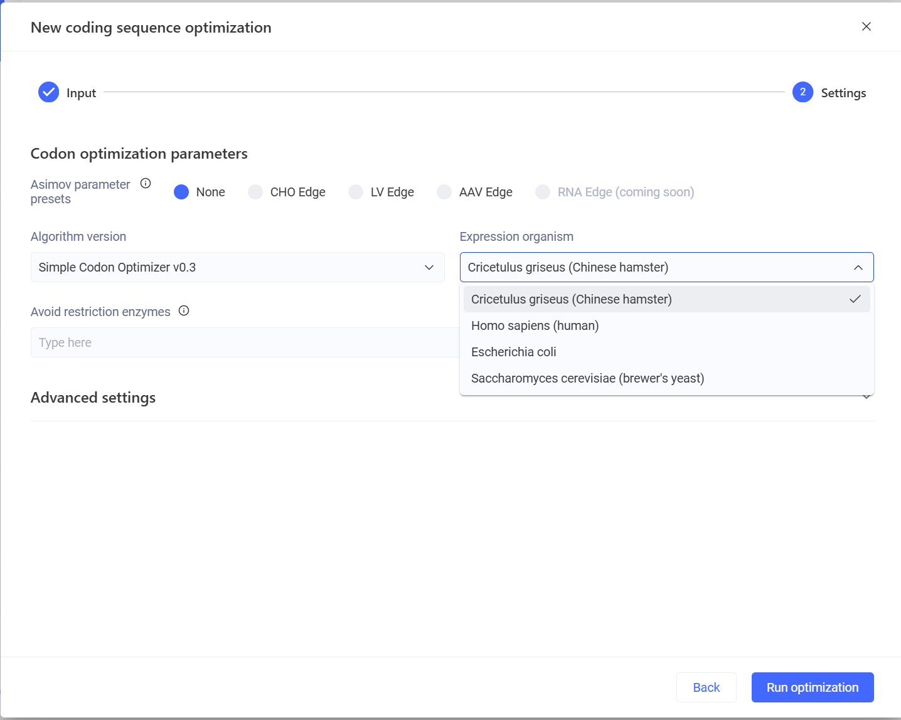Image resolution: width=901 pixels, height=720 pixels.
Task: Click the Algorithm version label
Action: (78, 236)
